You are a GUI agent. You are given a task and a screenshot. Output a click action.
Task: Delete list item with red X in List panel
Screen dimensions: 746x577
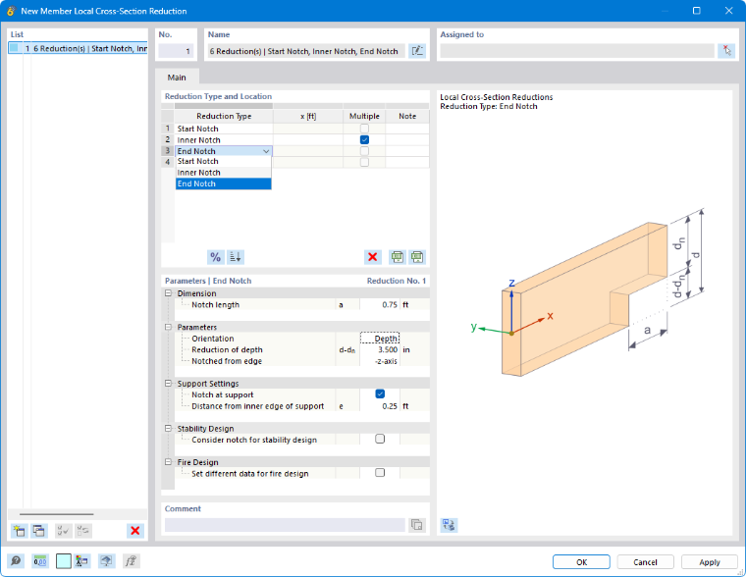click(x=135, y=530)
